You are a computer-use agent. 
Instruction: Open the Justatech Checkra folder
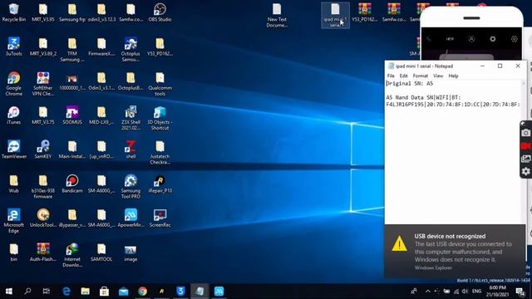(160, 152)
